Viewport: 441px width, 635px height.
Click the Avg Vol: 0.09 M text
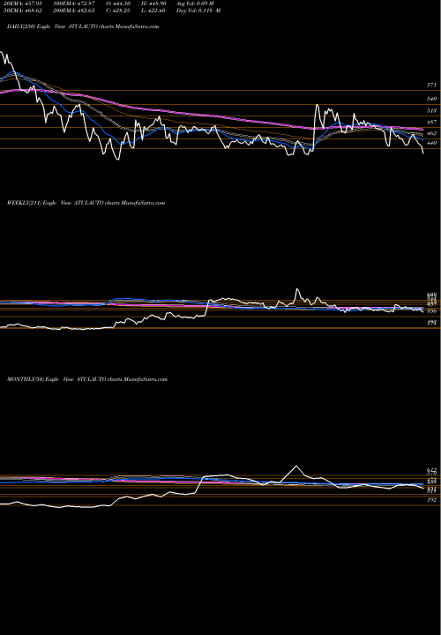click(x=195, y=4)
